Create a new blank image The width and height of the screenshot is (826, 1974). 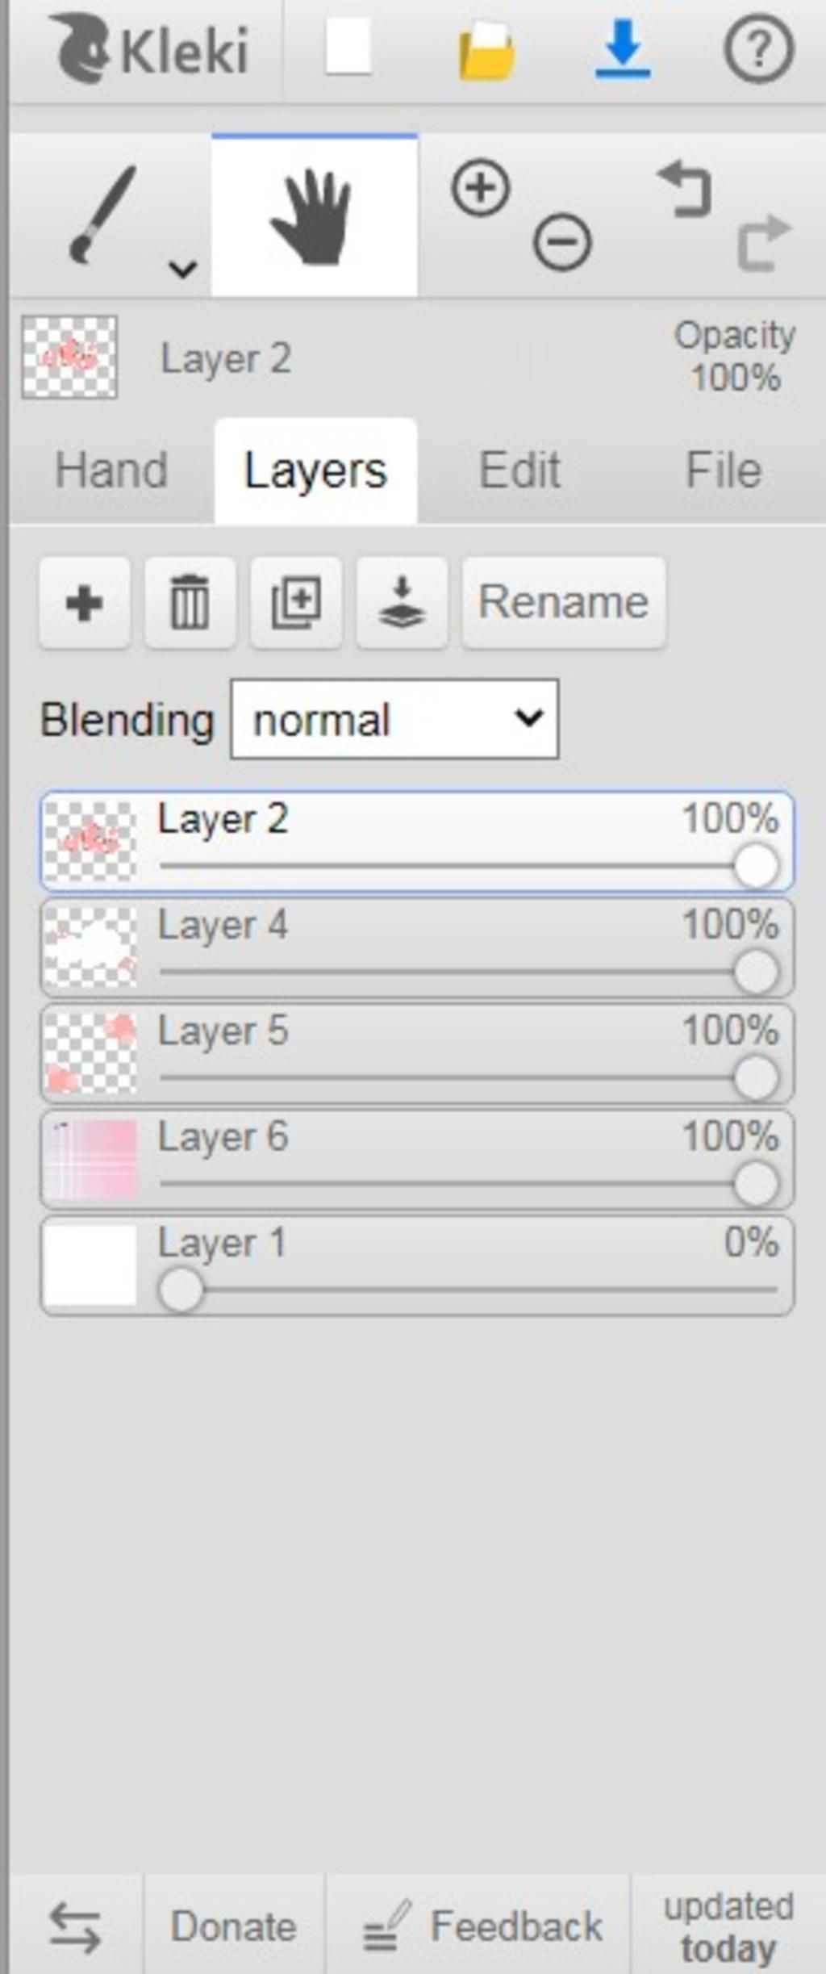click(x=348, y=48)
